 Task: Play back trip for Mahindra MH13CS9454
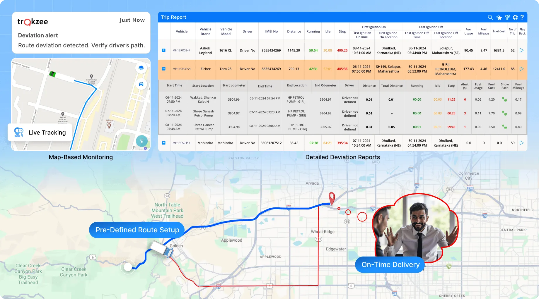522,143
